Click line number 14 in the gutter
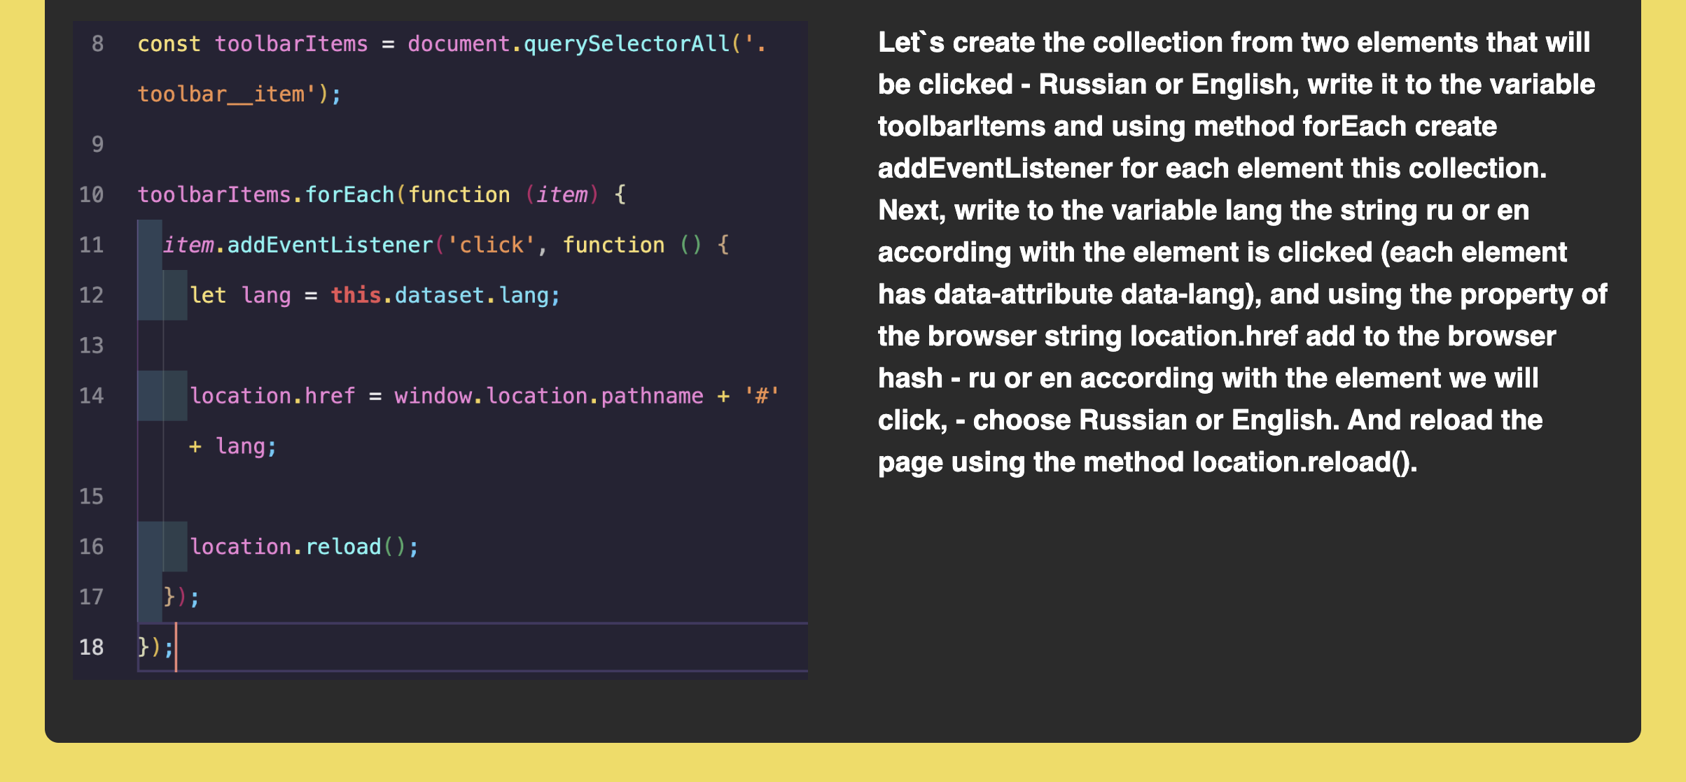The width and height of the screenshot is (1686, 782). click(91, 396)
